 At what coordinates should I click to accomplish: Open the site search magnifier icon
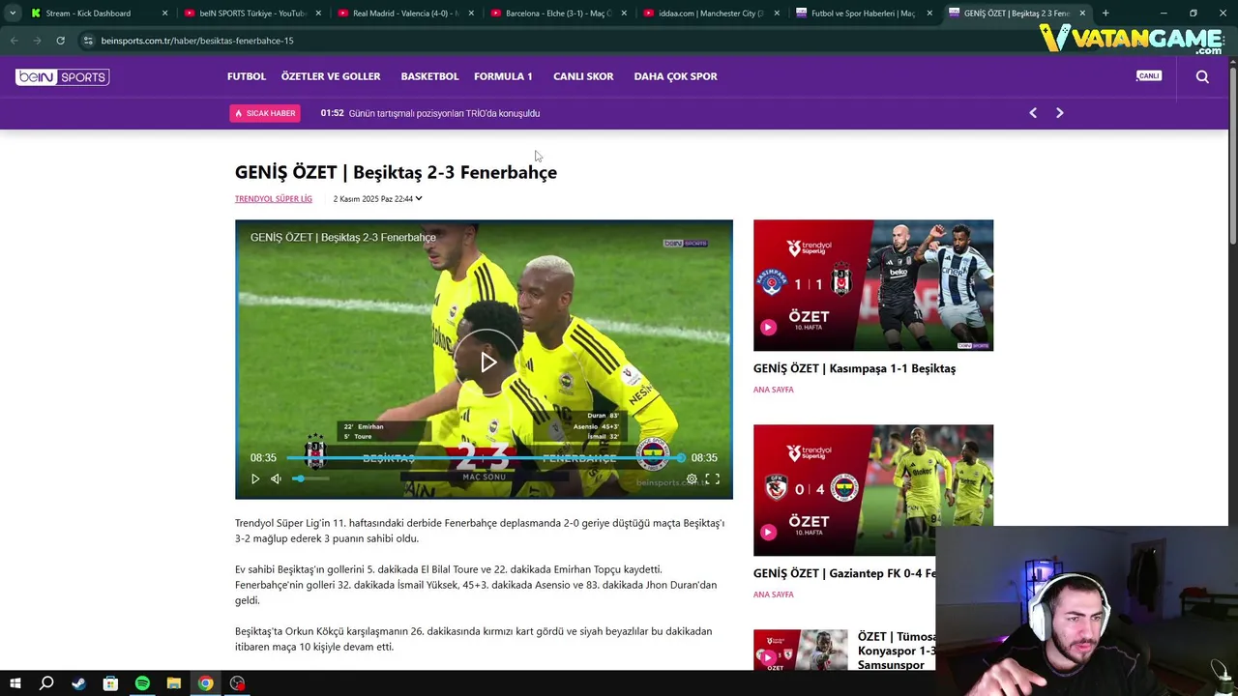tap(1202, 76)
